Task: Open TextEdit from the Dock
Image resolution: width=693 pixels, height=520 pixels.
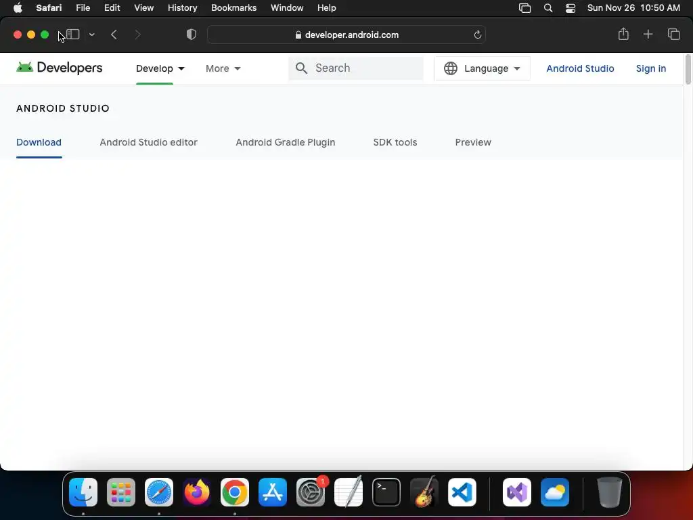Action: click(349, 492)
